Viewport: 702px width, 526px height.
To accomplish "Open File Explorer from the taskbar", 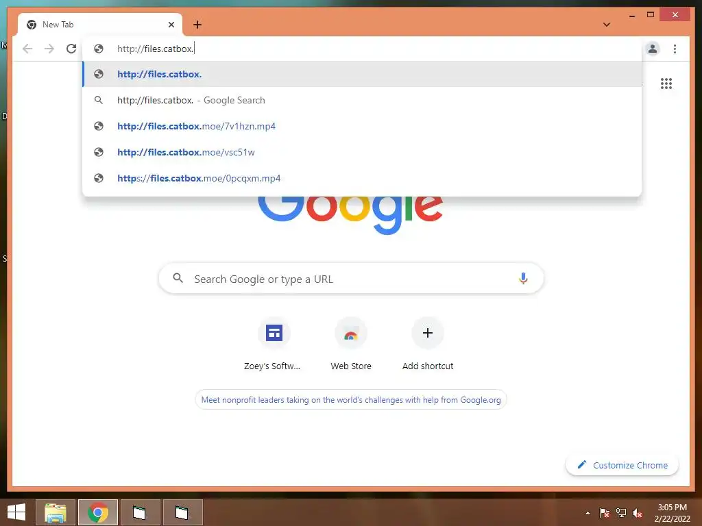I will pos(56,512).
